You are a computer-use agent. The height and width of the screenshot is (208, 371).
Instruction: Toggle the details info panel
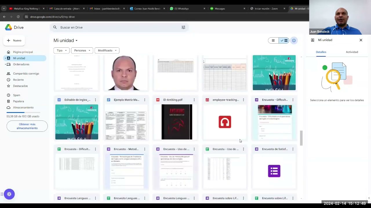(294, 40)
